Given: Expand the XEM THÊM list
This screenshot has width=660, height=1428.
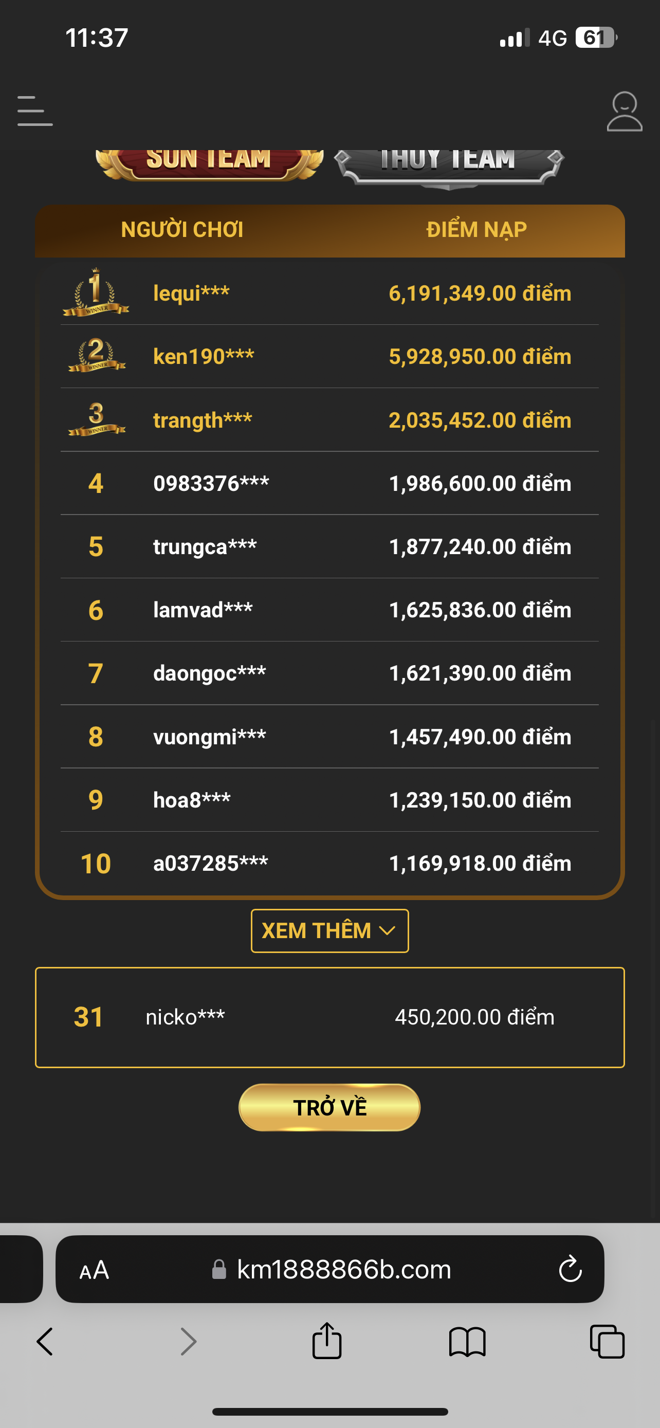Looking at the screenshot, I should tap(329, 931).
